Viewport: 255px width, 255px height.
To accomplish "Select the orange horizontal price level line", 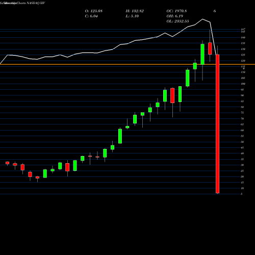I will 127,64.
